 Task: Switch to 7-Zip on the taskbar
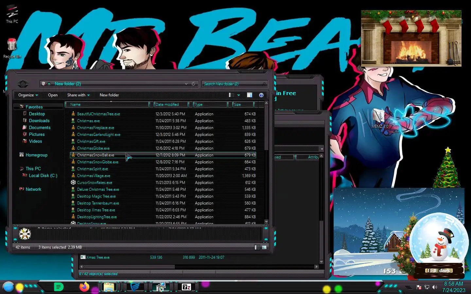click(186, 287)
